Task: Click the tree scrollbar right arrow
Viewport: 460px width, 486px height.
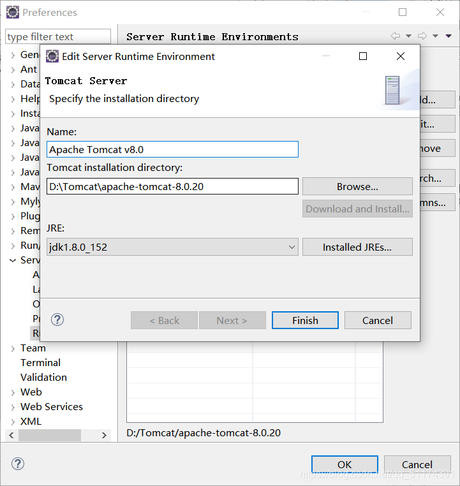Action: 104,435
